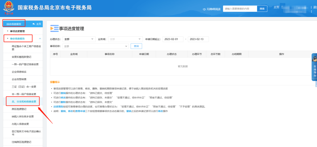Open 注销跨区税源登记 menu item
The height and width of the screenshot is (147, 317).
[x=21, y=142]
